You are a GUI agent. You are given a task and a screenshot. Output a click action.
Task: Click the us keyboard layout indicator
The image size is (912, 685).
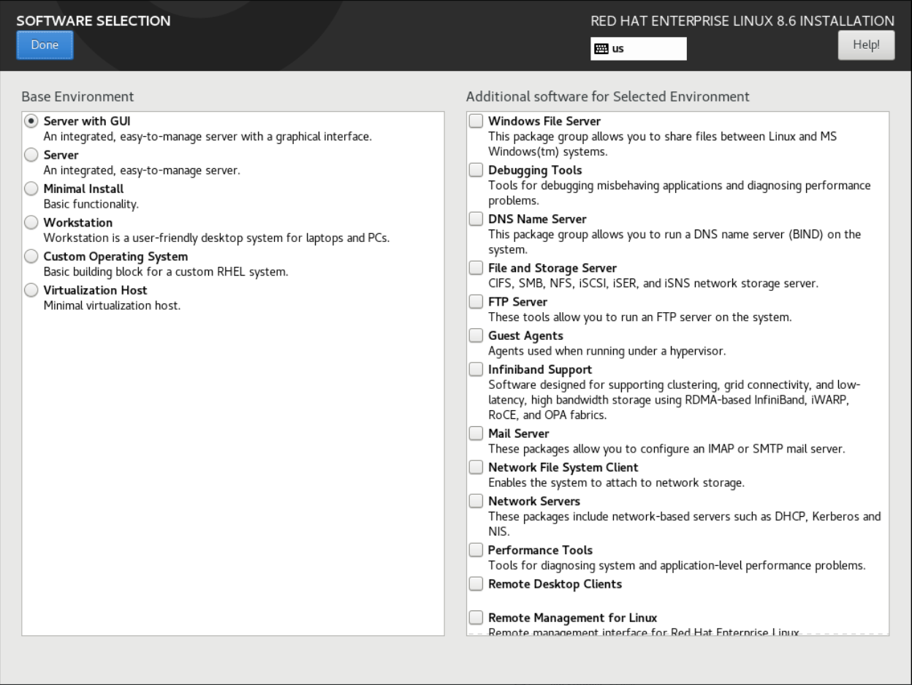coord(638,49)
